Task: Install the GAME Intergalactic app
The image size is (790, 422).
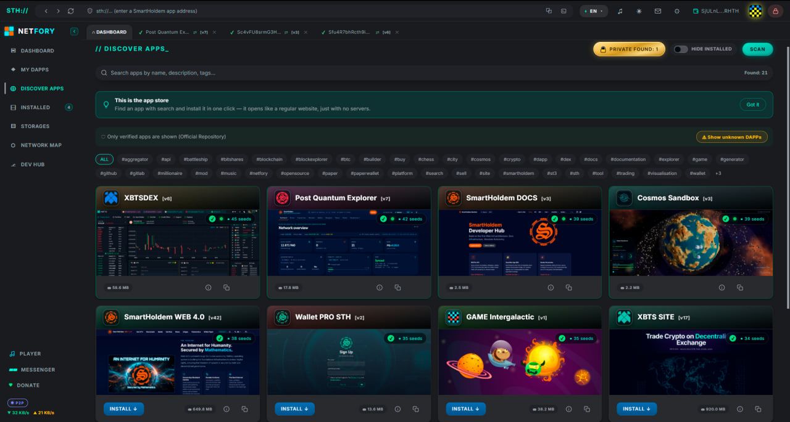Action: click(x=466, y=409)
